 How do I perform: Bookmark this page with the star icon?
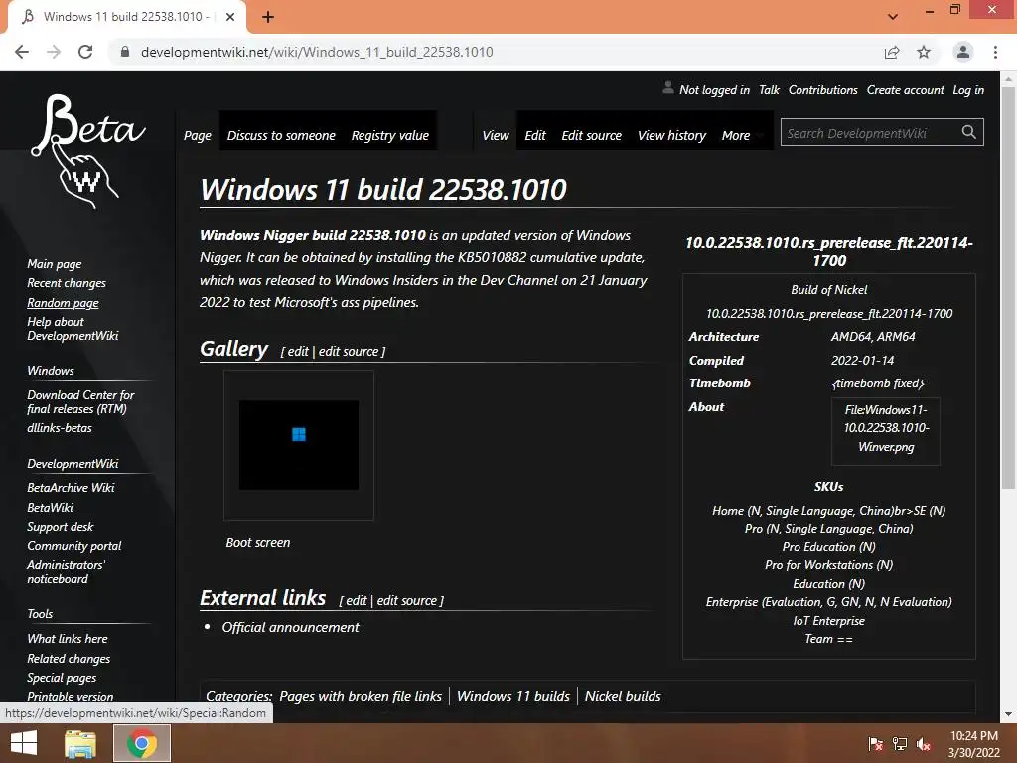tap(924, 52)
